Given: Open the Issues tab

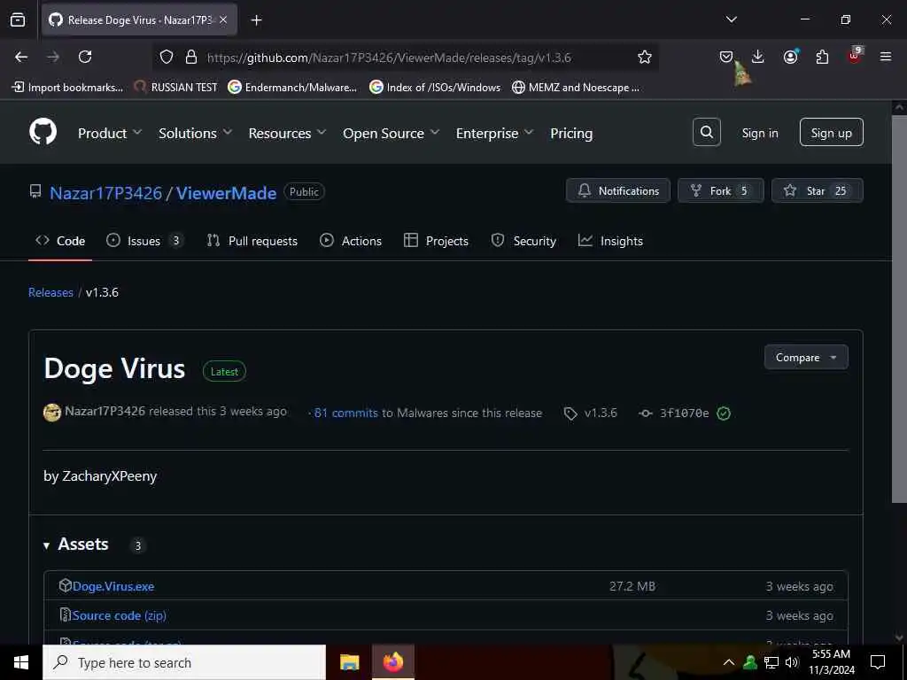Looking at the screenshot, I should [x=144, y=241].
